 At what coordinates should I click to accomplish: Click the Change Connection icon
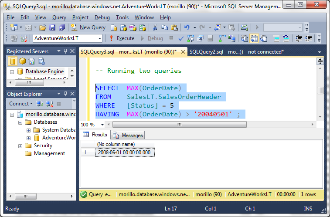pos(24,38)
